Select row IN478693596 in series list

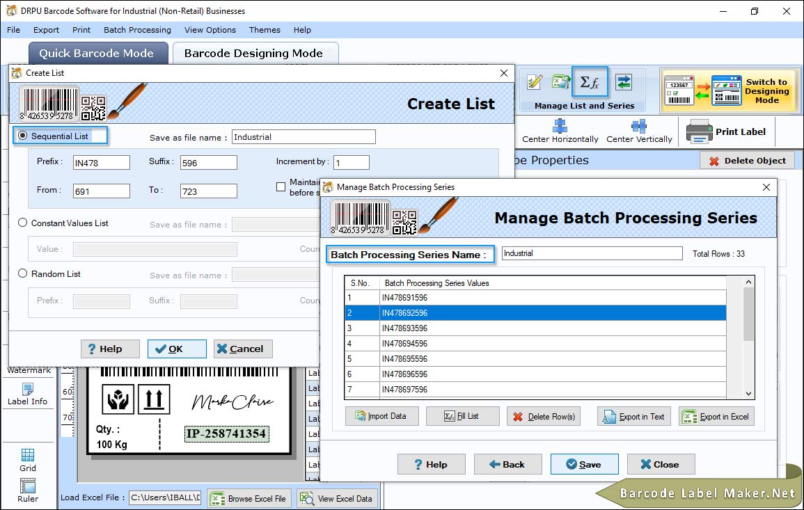click(535, 328)
